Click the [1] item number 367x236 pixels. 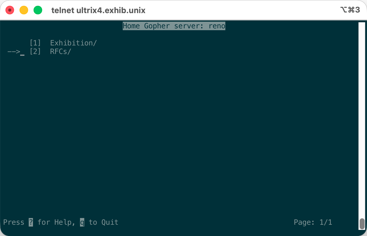[x=35, y=43]
